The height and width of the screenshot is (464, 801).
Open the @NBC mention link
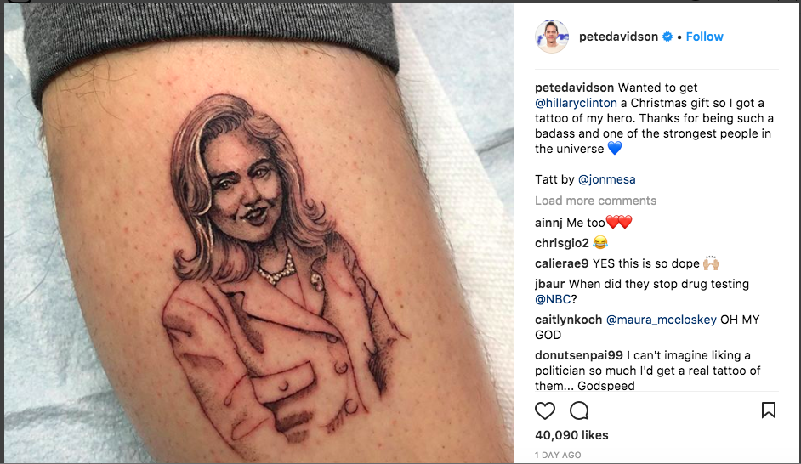tap(553, 300)
